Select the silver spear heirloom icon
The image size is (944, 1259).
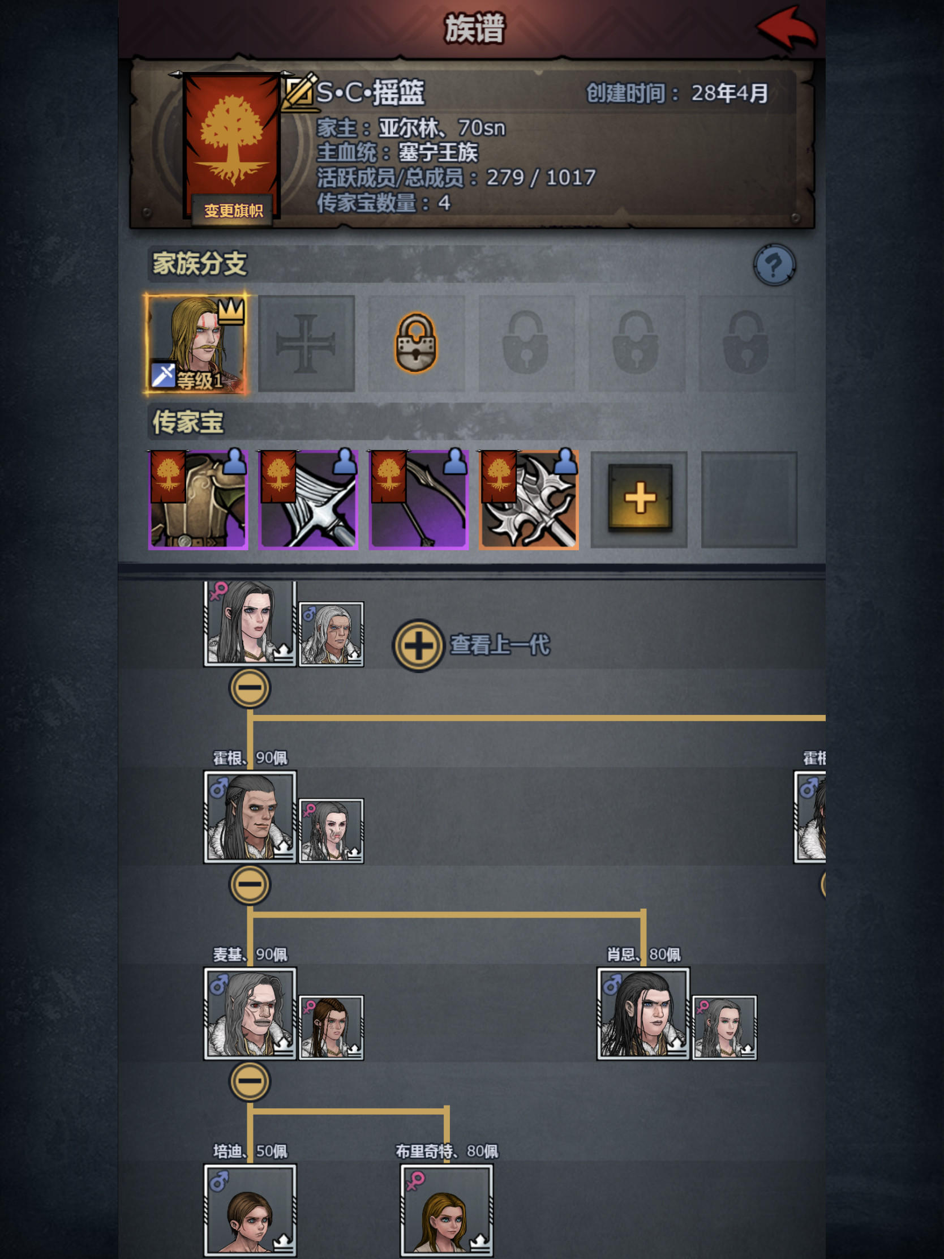308,500
